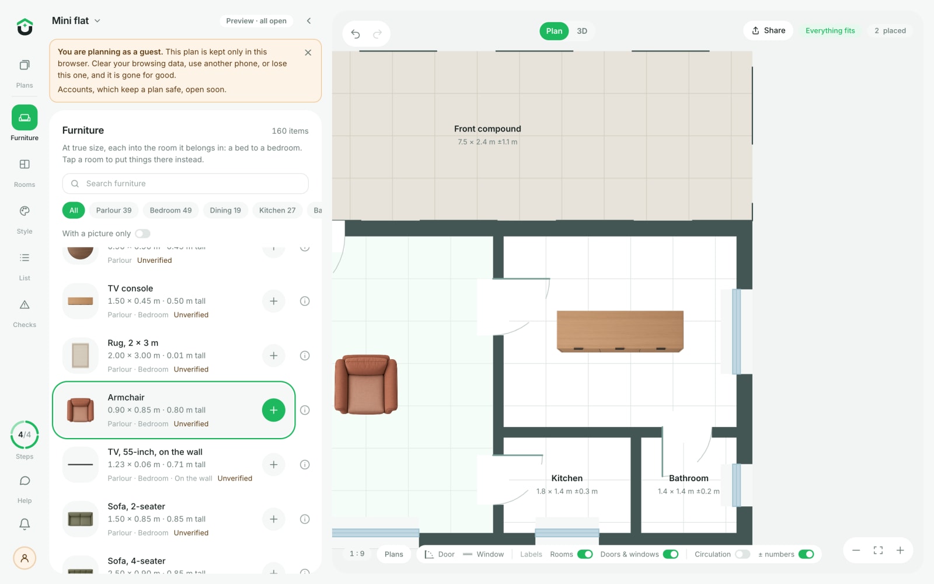The image size is (934, 584).
Task: Zoom out of the floor plan
Action: point(856,550)
